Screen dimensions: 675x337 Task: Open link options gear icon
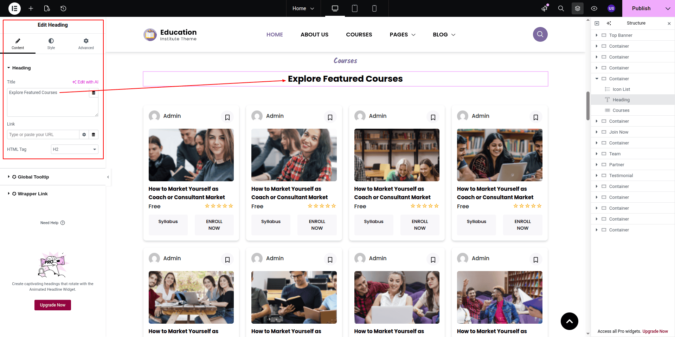[84, 135]
